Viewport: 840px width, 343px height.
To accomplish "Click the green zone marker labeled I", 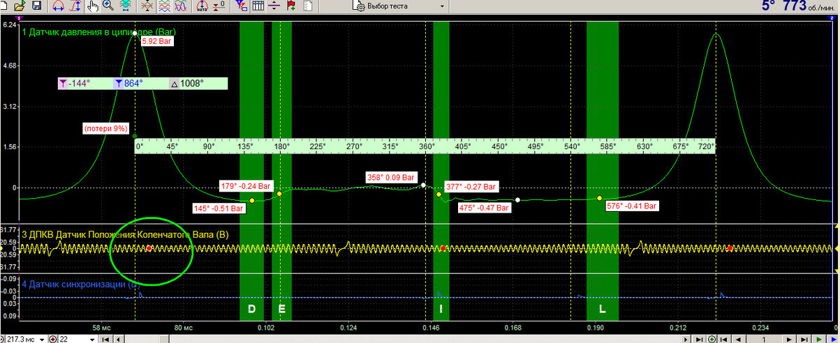I will click(441, 308).
